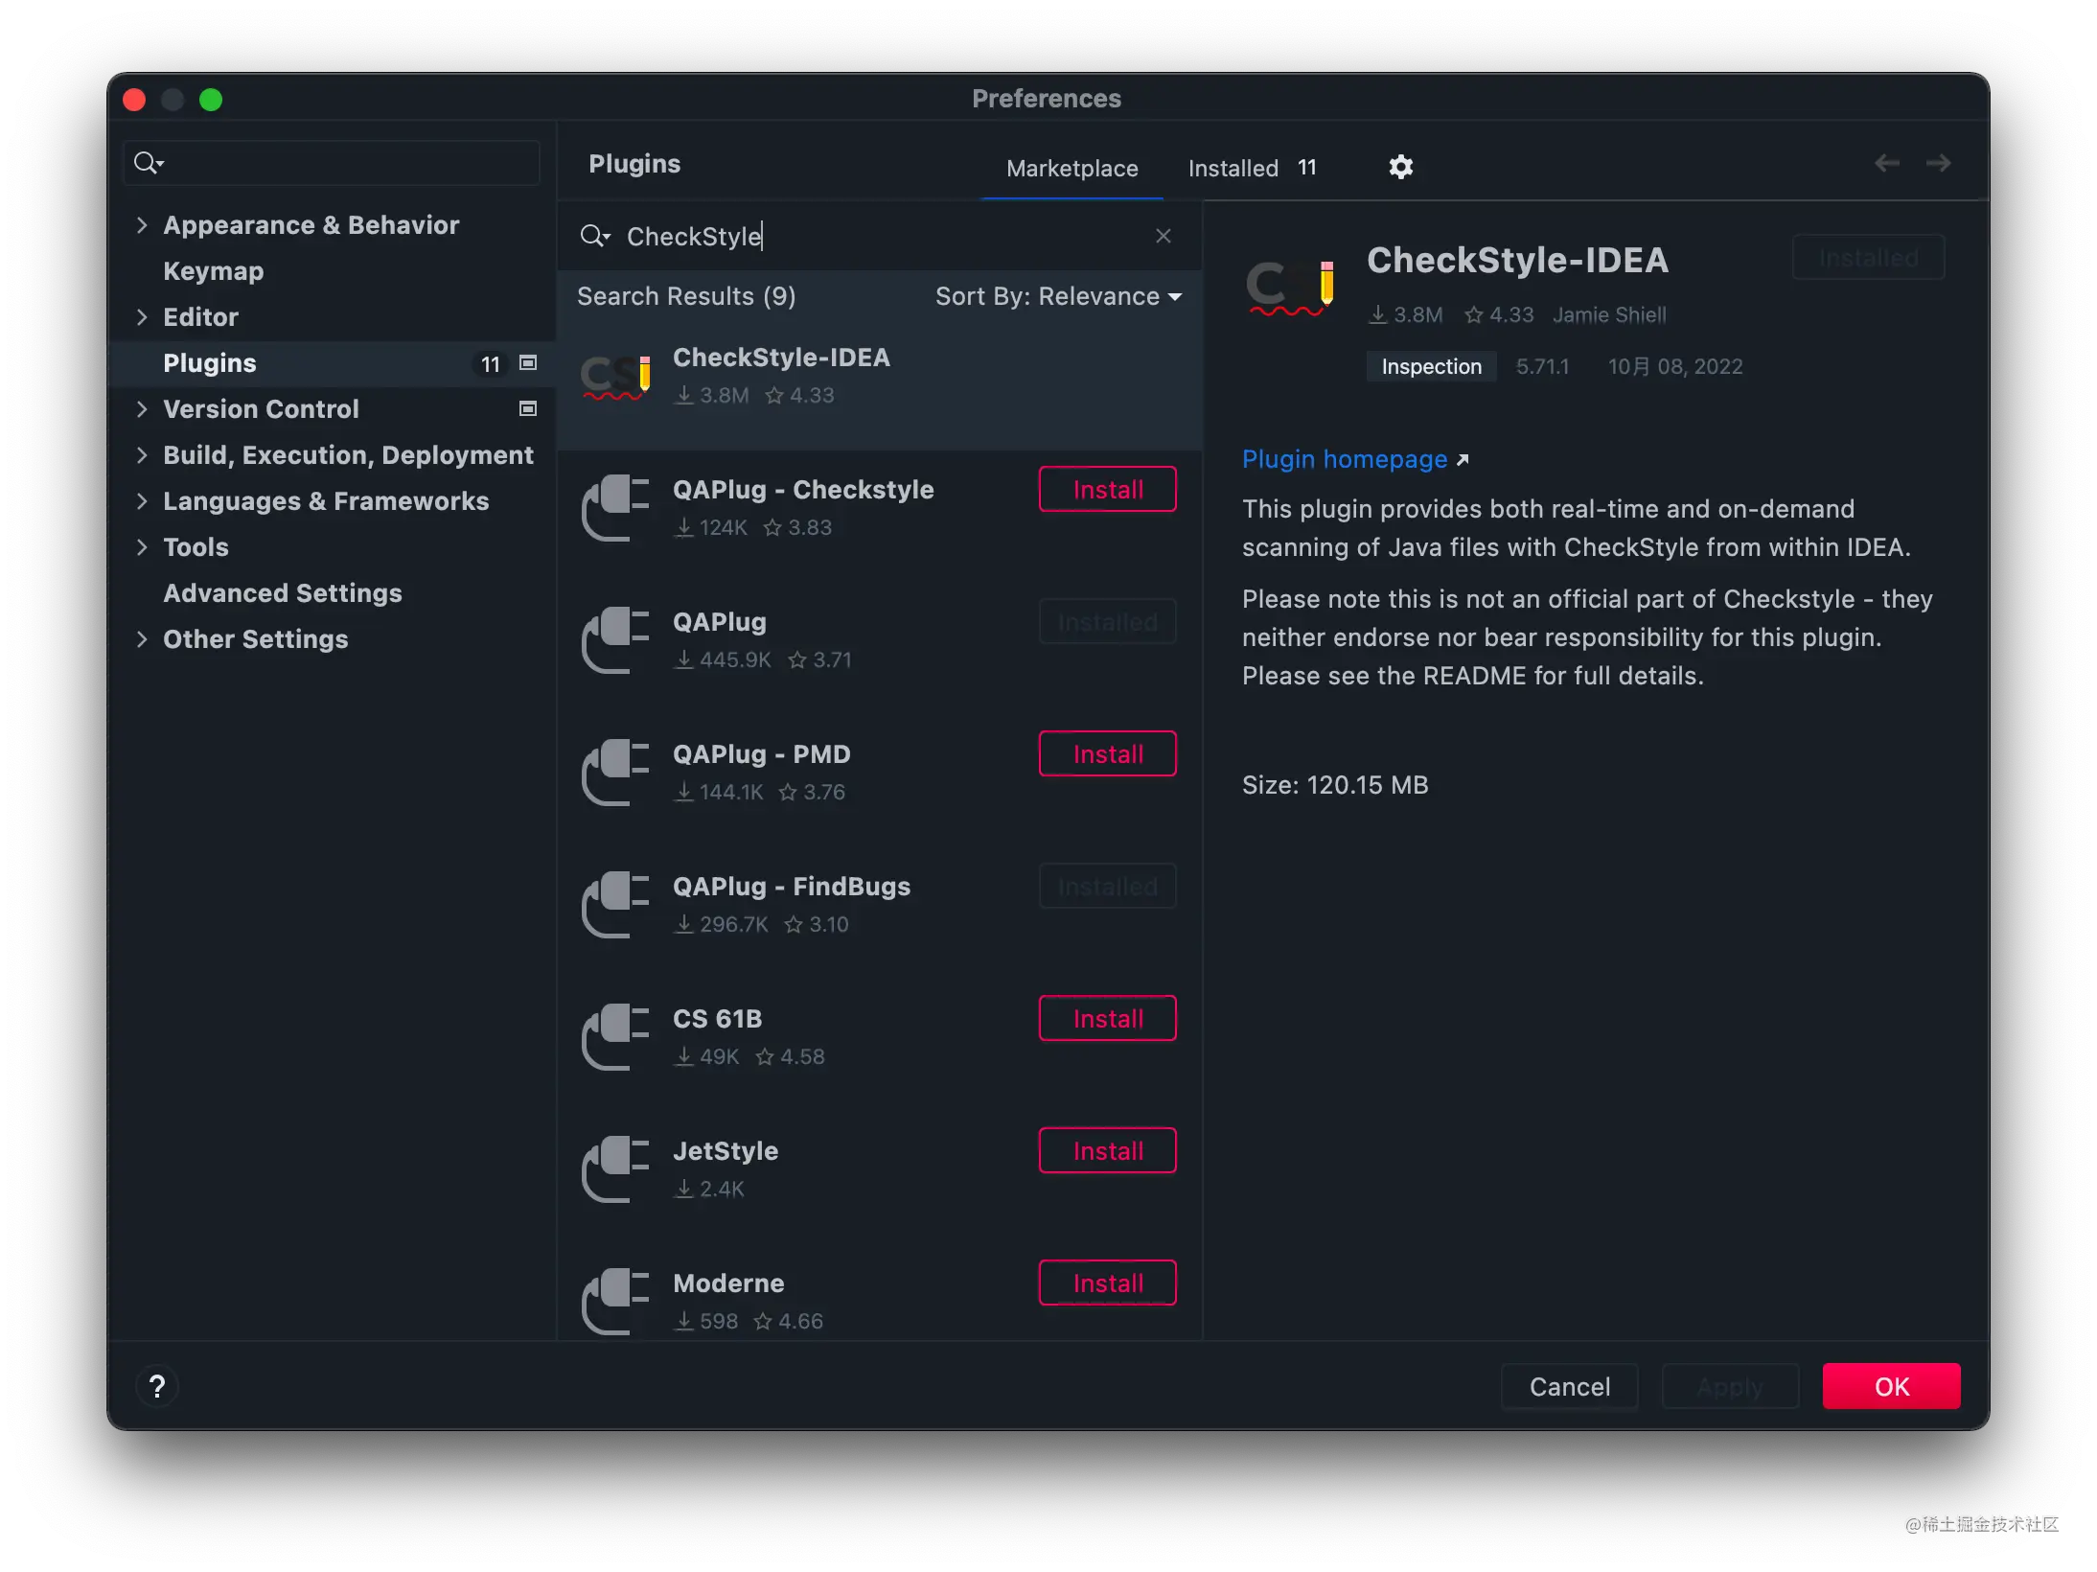The image size is (2097, 1572).
Task: Click the Moderne plug icon
Action: point(615,1302)
